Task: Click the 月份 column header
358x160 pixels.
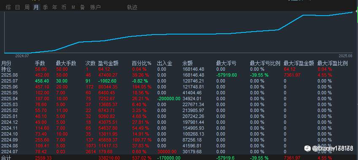Action: coord(6,63)
